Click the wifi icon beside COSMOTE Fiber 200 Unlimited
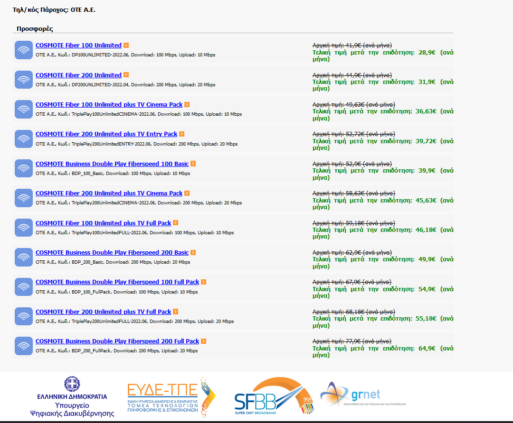This screenshot has height=423, width=513. coord(24,80)
